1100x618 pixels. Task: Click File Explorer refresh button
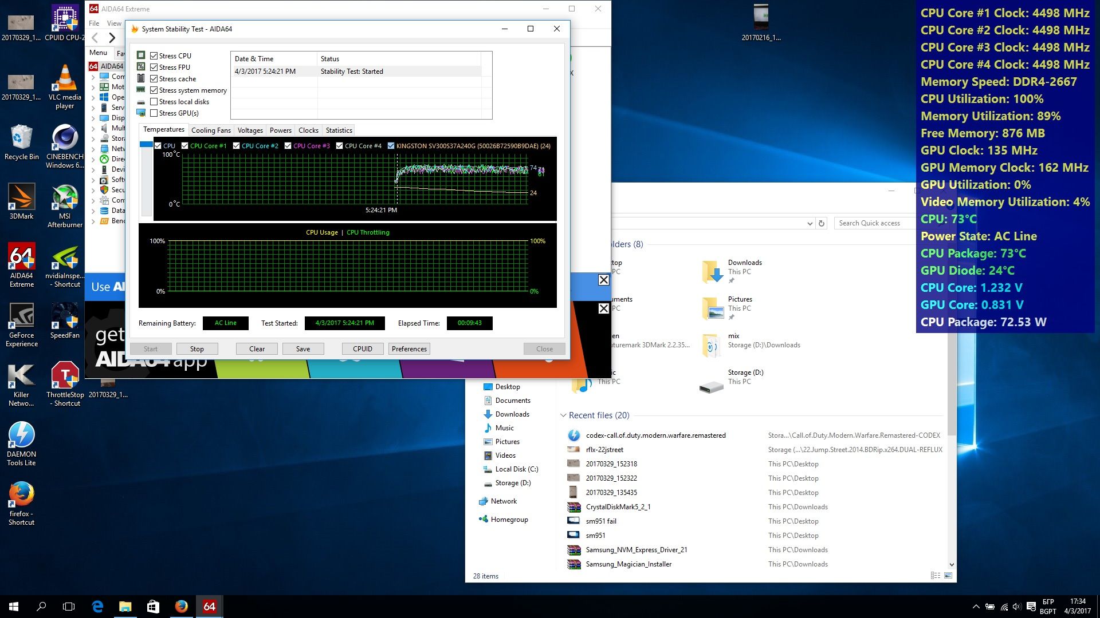click(x=822, y=223)
